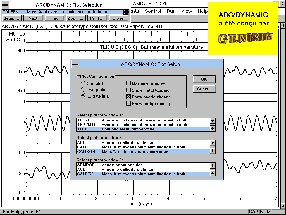Click scroll-down arrow of window 2 plot list
The image size is (286, 215).
point(213,151)
